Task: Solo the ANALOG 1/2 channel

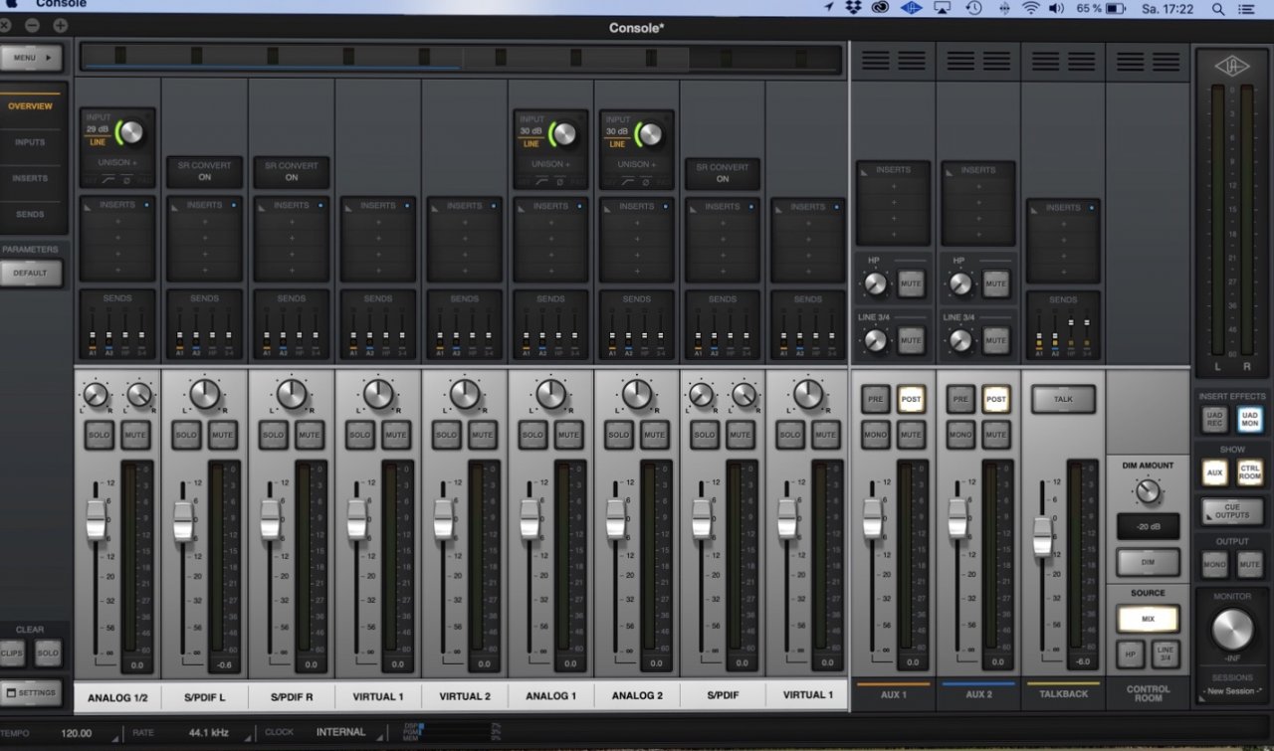Action: [99, 435]
